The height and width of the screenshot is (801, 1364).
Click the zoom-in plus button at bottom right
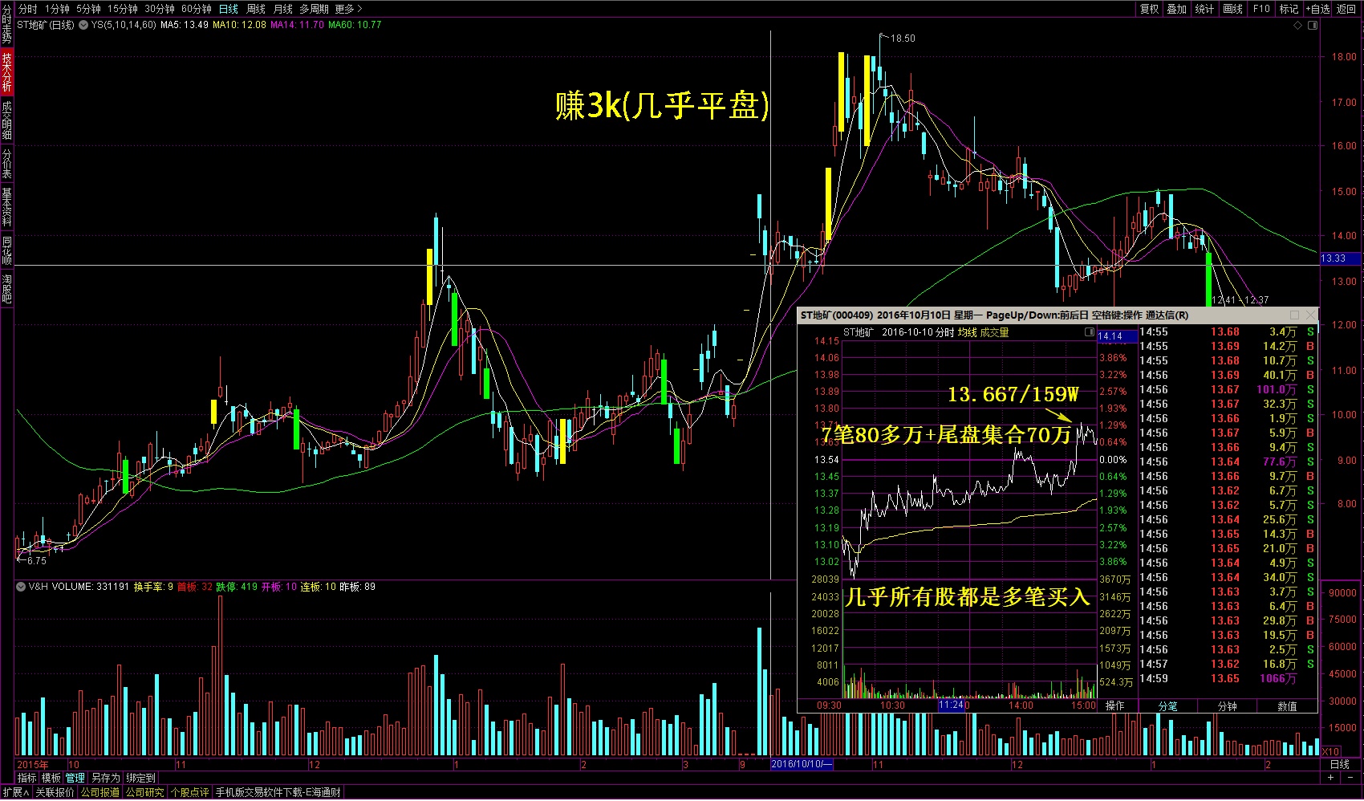click(x=1331, y=778)
